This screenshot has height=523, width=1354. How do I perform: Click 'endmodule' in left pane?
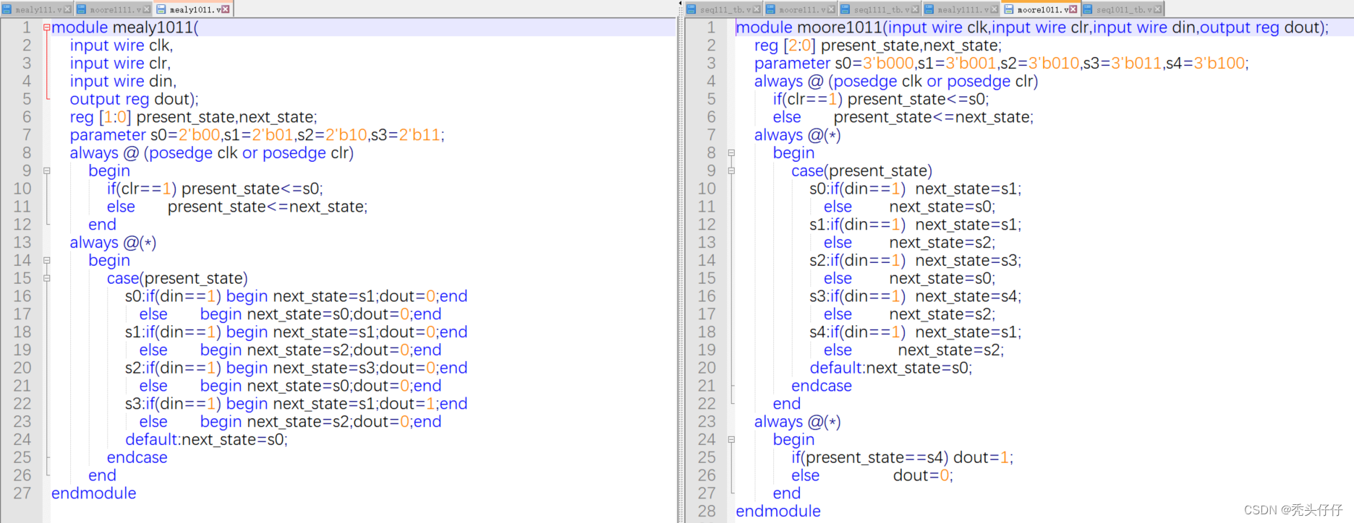point(93,493)
